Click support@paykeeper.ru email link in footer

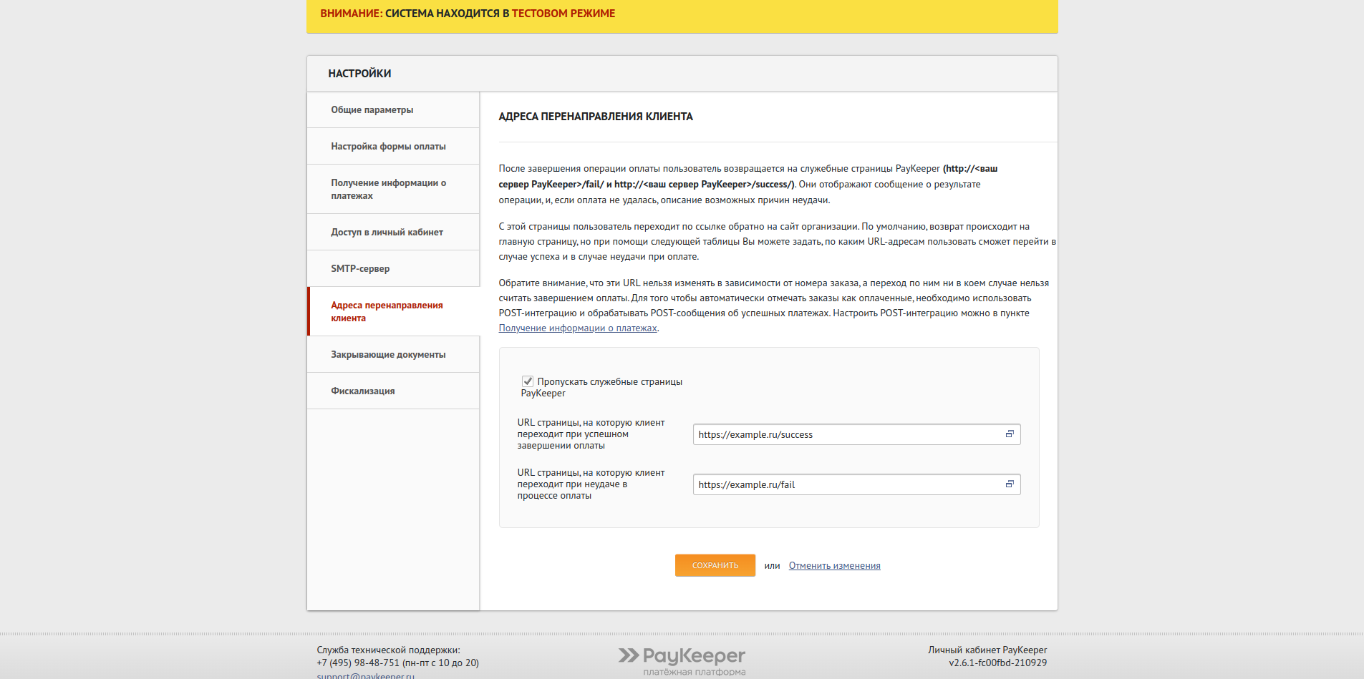365,675
